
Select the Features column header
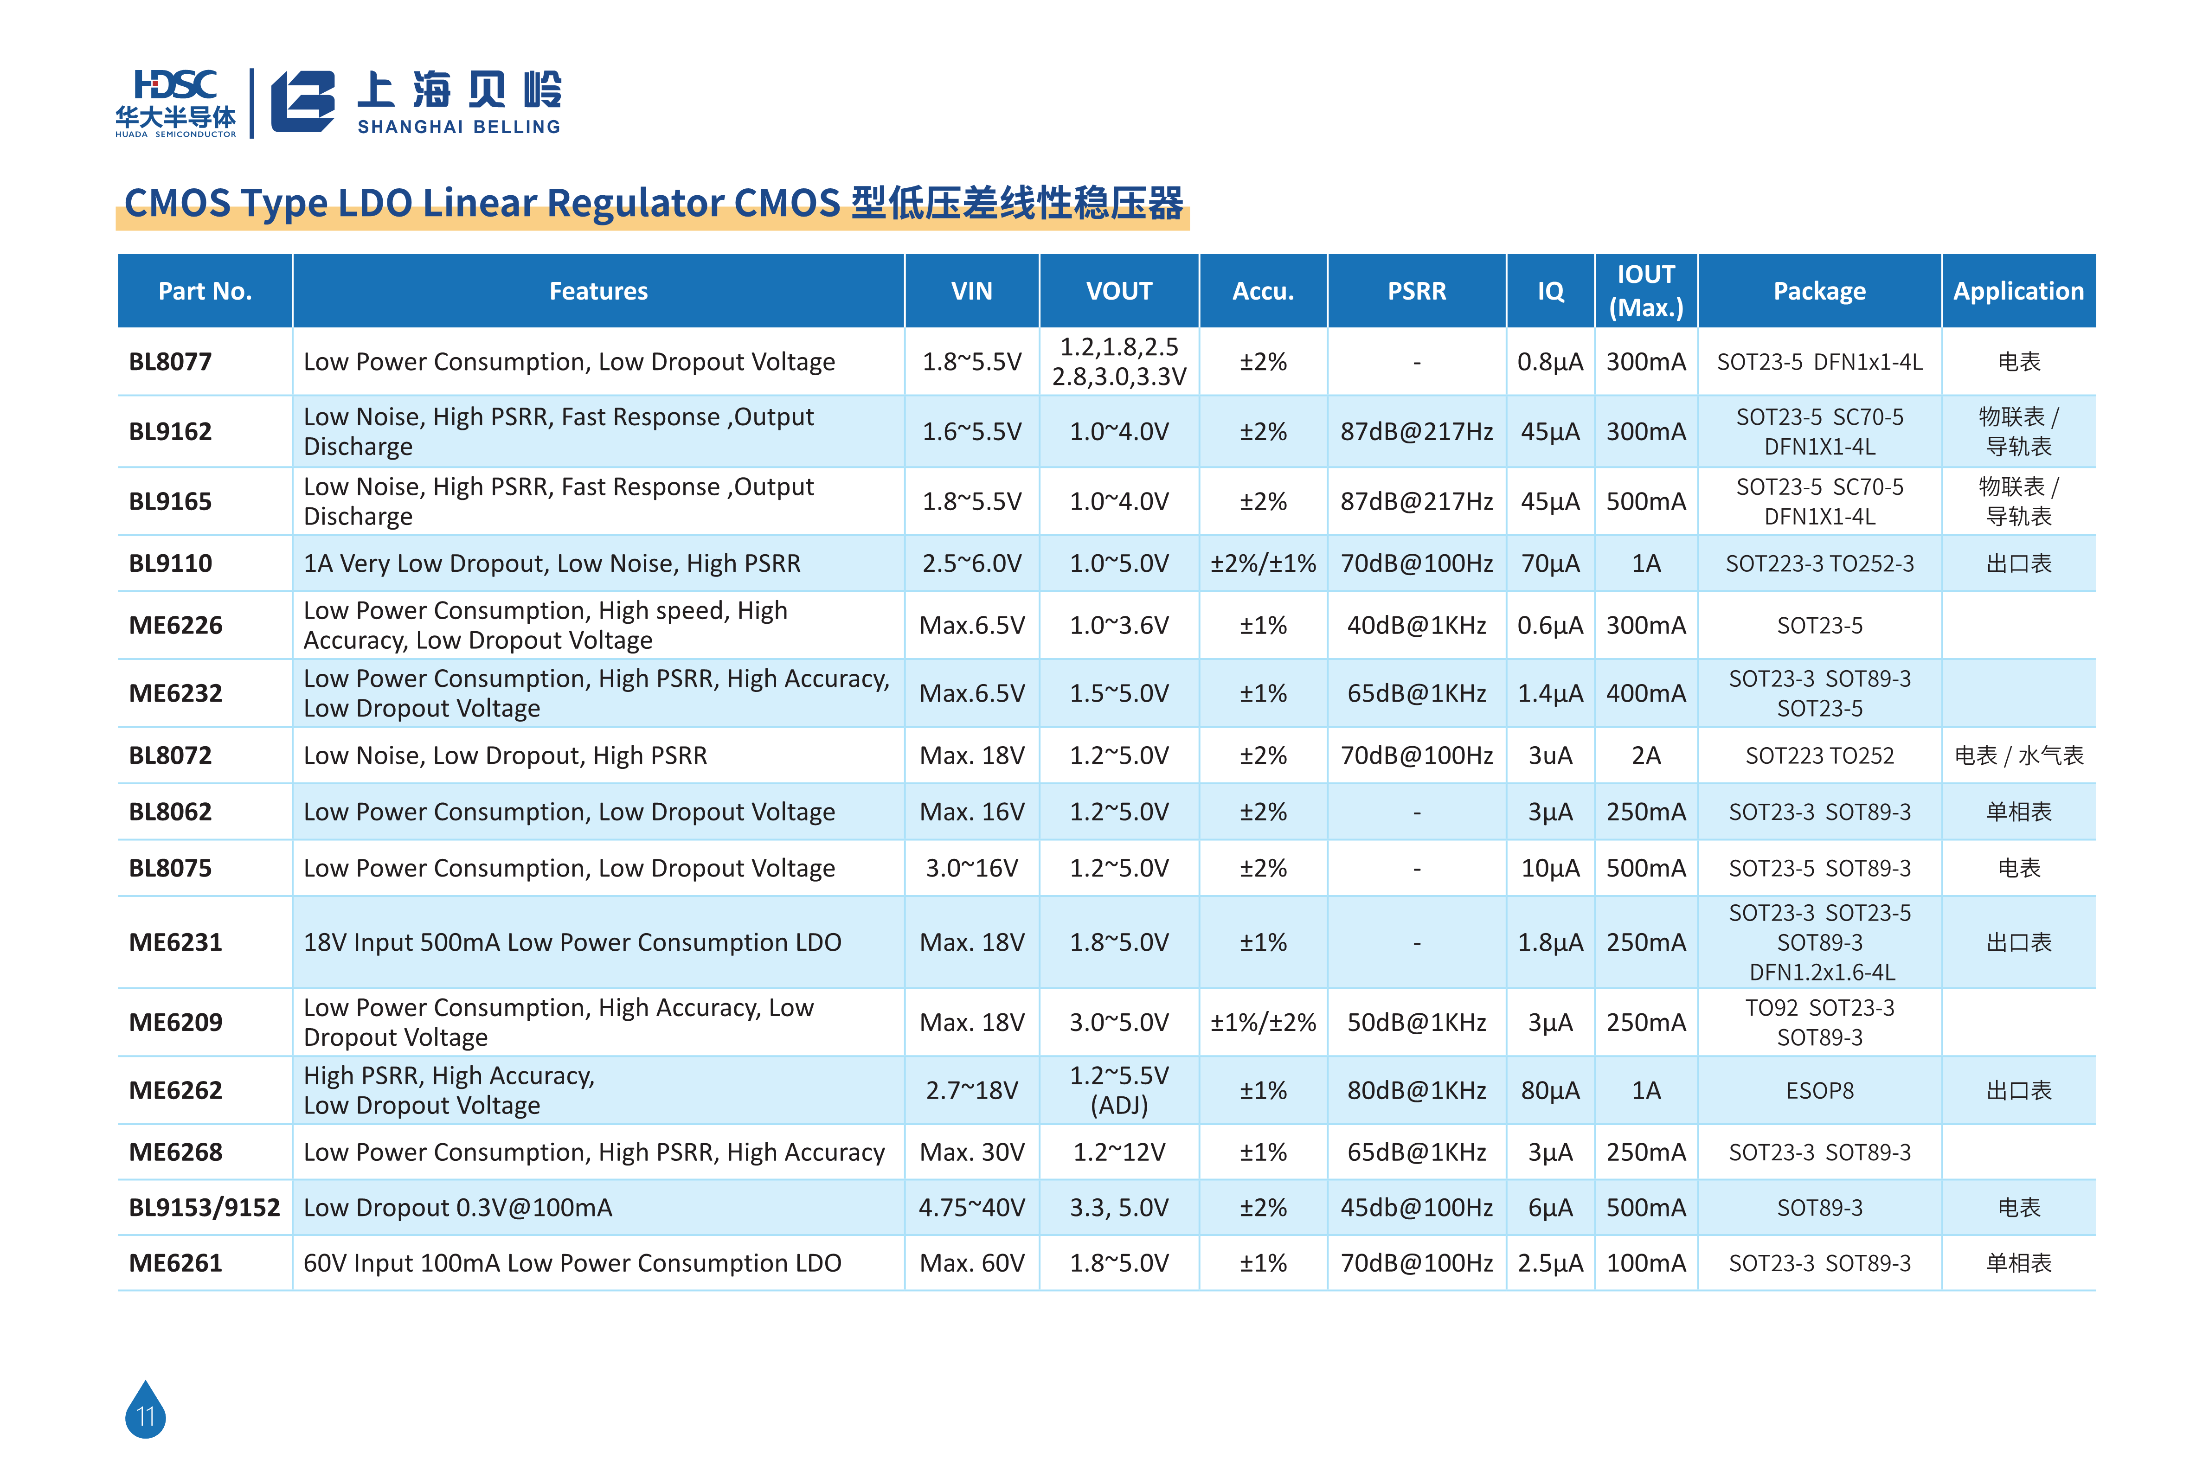598,291
